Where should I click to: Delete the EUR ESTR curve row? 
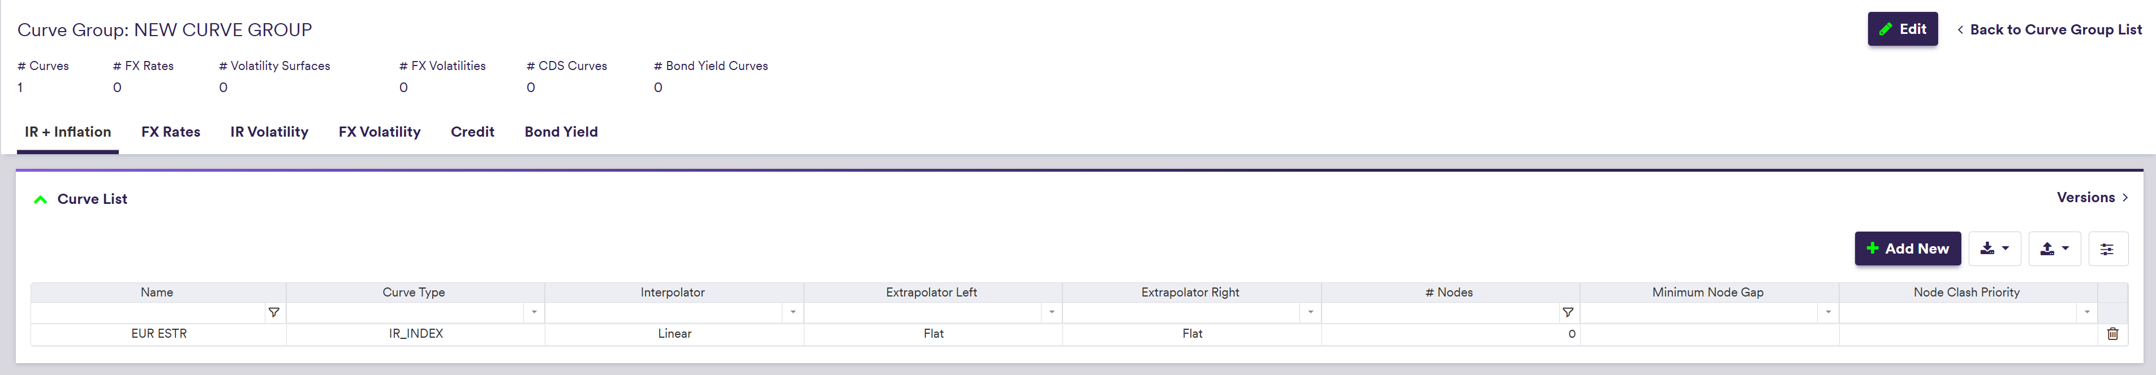click(2112, 333)
